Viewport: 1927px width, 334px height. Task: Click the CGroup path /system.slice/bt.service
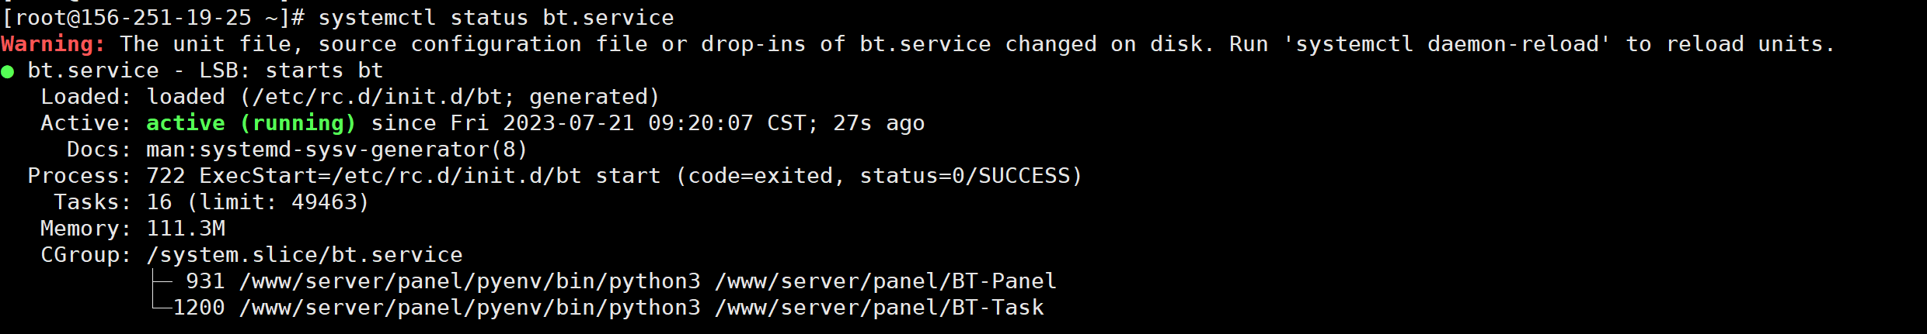click(x=305, y=255)
